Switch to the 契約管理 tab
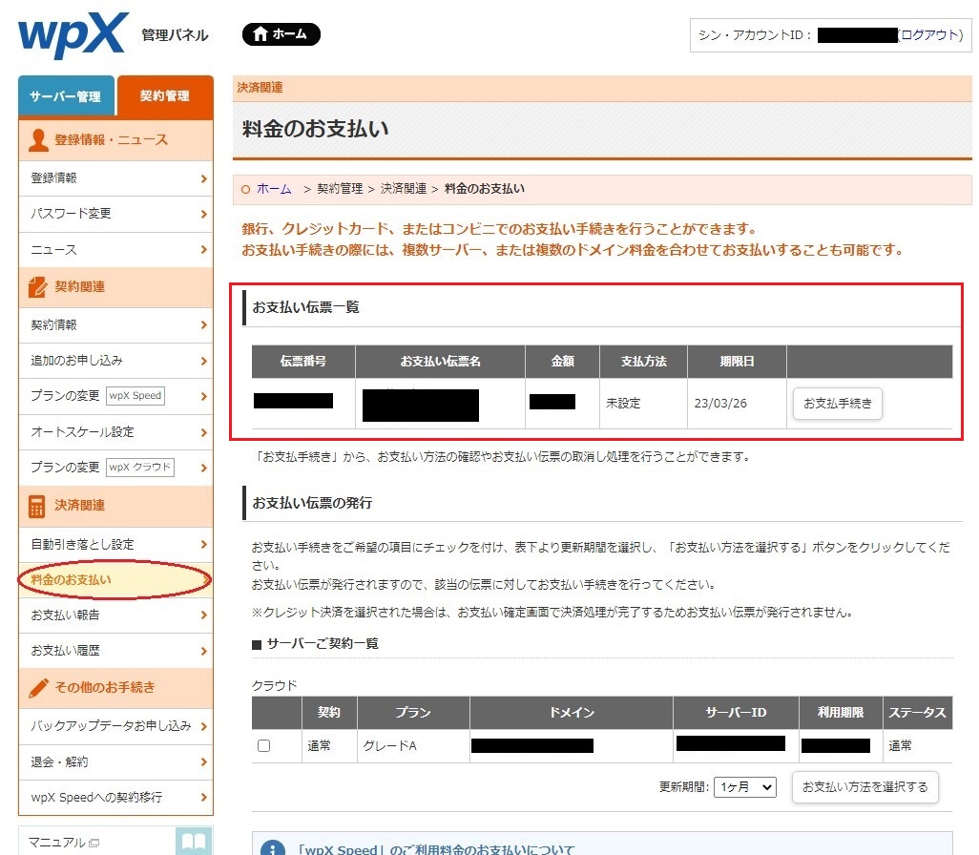This screenshot has height=855, width=979. click(x=164, y=96)
